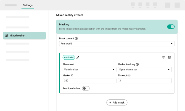Viewport: 185px width, 111px height.
Task: Toggle mask visibility with the eye icon
Action: coord(163,57)
